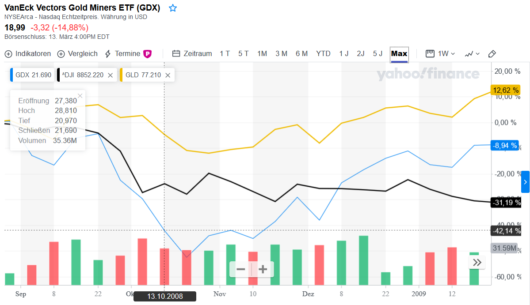Open Vergleich comparison menu
Image resolution: width=530 pixels, height=305 pixels.
click(x=77, y=54)
